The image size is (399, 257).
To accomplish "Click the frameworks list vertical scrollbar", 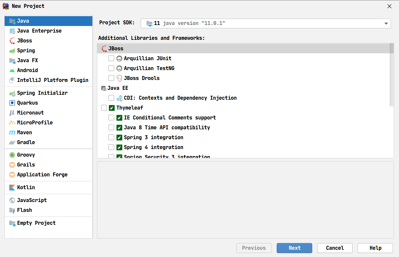I will [x=392, y=75].
